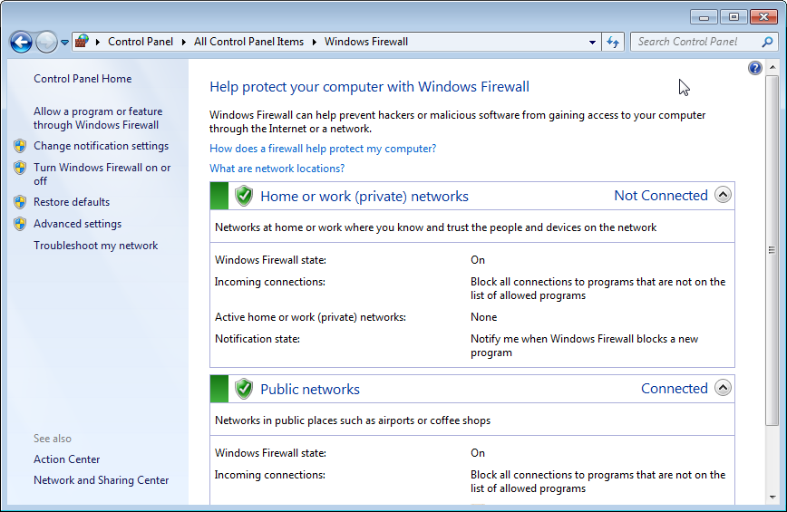Click shield icon beside Restore defaults
787x512 pixels.
[20, 202]
